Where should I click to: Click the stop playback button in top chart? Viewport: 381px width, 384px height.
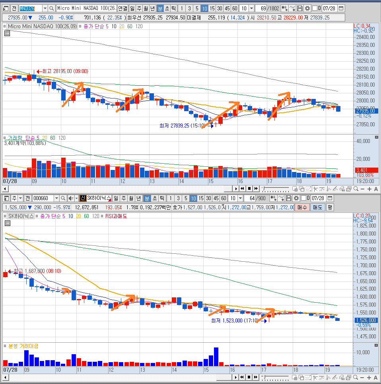[x=249, y=189]
